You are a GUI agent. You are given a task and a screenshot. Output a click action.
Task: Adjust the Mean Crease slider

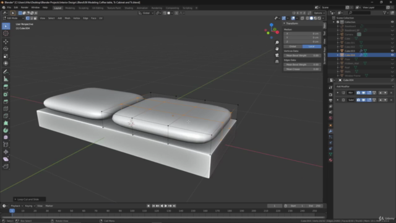(303, 69)
